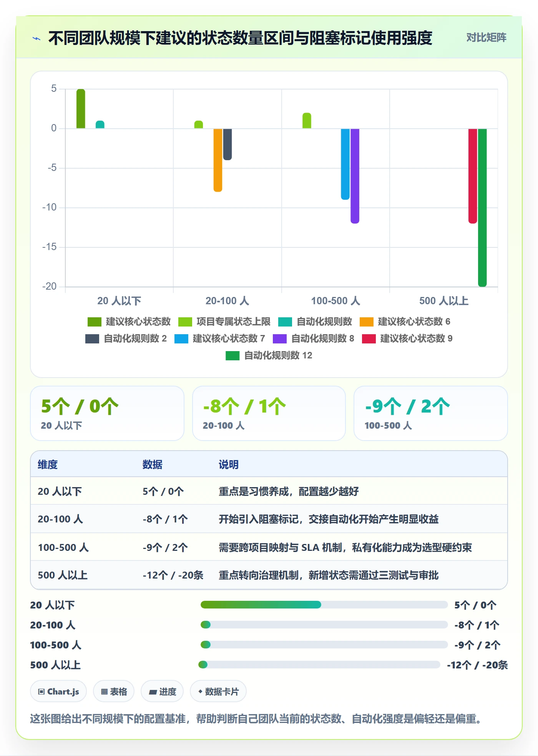Select the table cell 重点是习惯养成，配置越少越好
The image size is (538, 756).
coord(289,491)
